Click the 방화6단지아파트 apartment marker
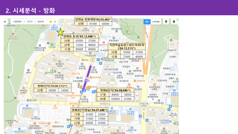The width and height of the screenshot is (238, 134). pyautogui.click(x=60, y=61)
